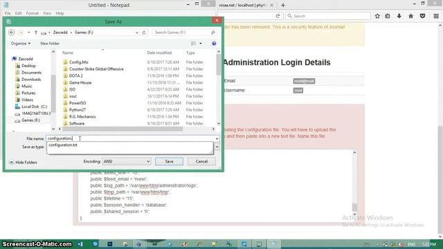Bookmark this page with the star icon
The image size is (443, 249).
click(377, 16)
